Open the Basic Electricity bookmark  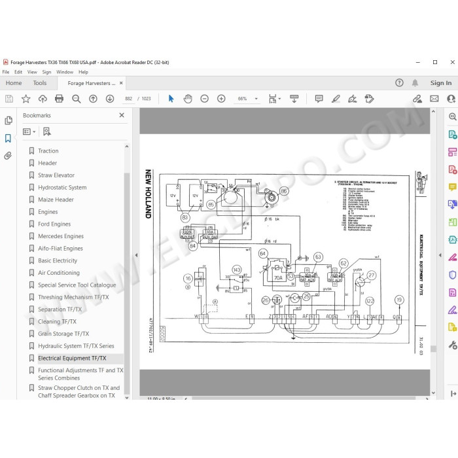(58, 260)
